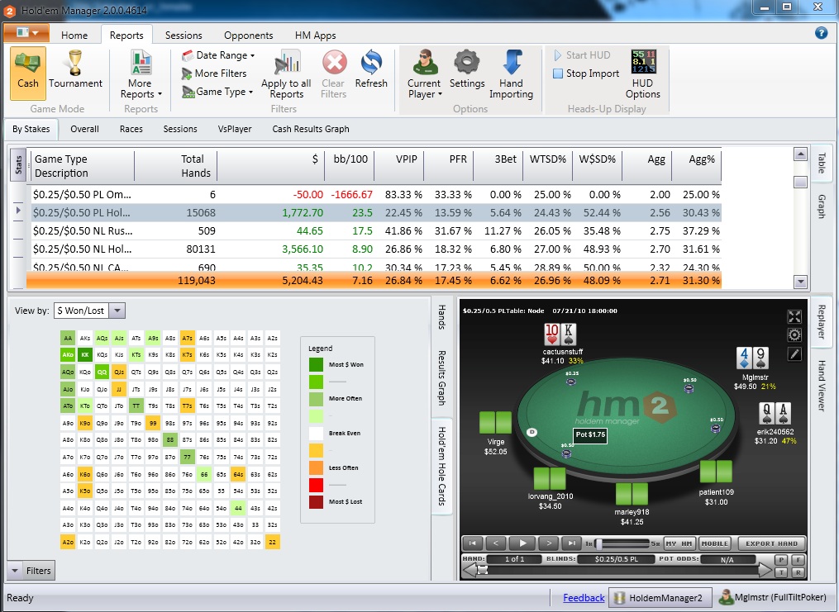Click the More Filters icon
The height and width of the screenshot is (612, 839).
pyautogui.click(x=187, y=74)
